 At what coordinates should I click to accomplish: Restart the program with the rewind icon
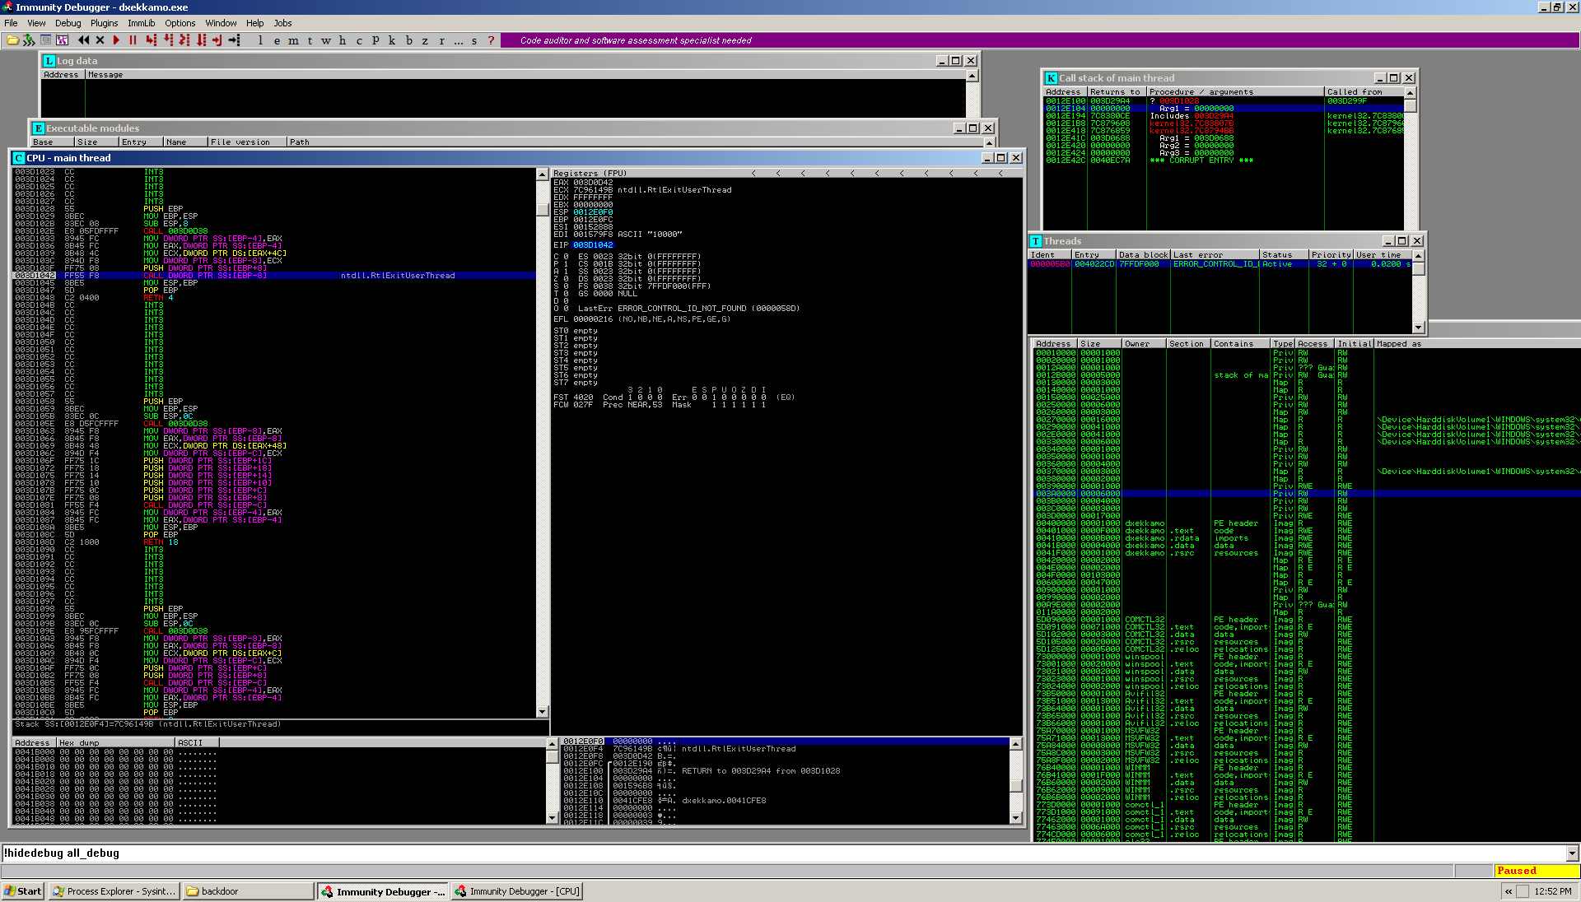(x=83, y=40)
